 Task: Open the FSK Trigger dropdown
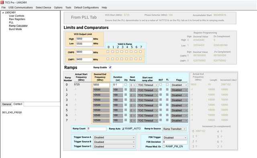pos(175,137)
